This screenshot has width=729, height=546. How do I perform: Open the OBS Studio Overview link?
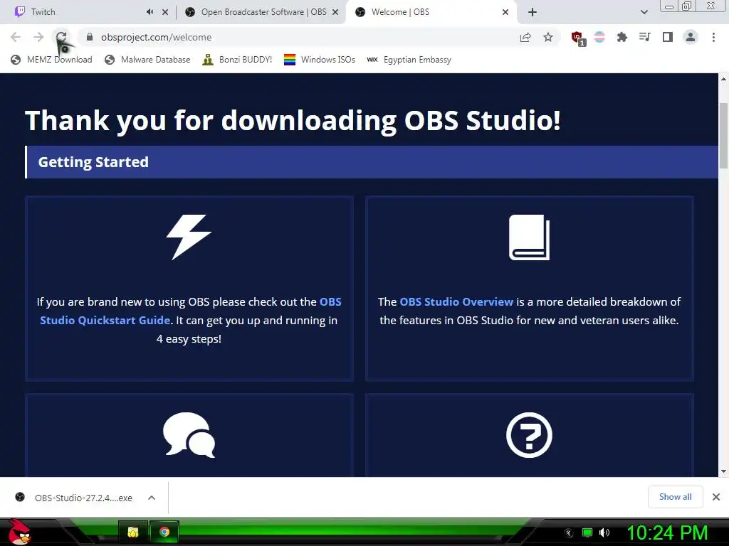coord(456,301)
